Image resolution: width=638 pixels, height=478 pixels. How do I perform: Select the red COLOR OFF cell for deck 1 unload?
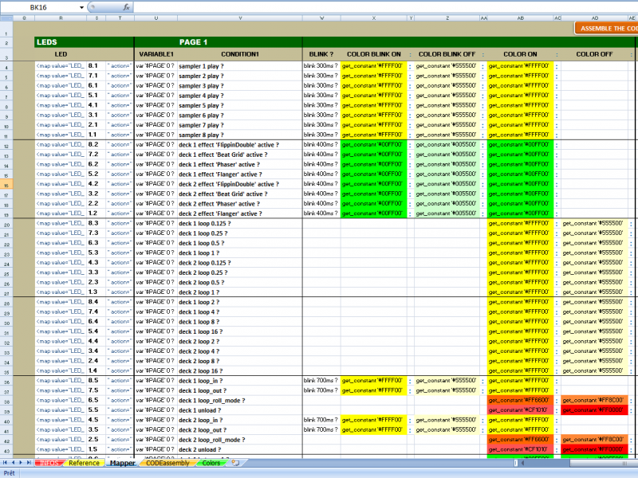tap(594, 410)
